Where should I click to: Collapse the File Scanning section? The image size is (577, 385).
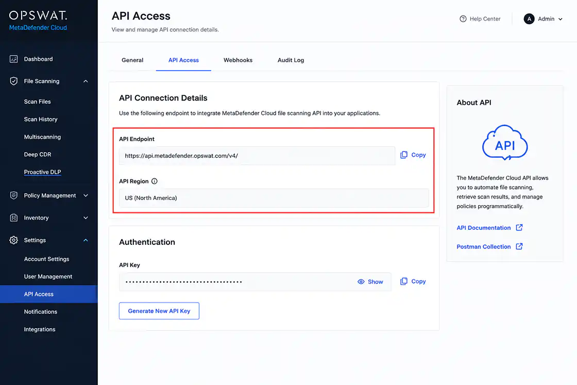[x=86, y=81]
